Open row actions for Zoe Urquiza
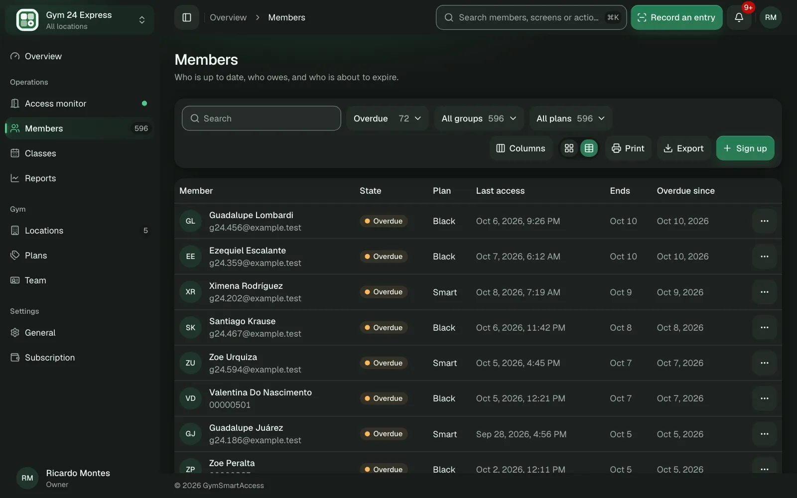The height and width of the screenshot is (498, 797). [765, 363]
